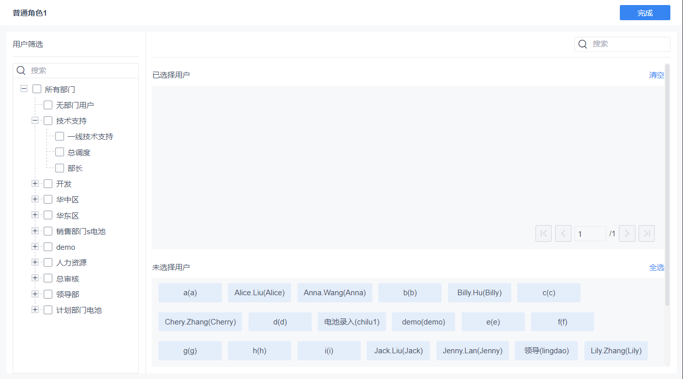This screenshot has width=683, height=379.
Task: Select user d(d)
Action: click(x=280, y=322)
